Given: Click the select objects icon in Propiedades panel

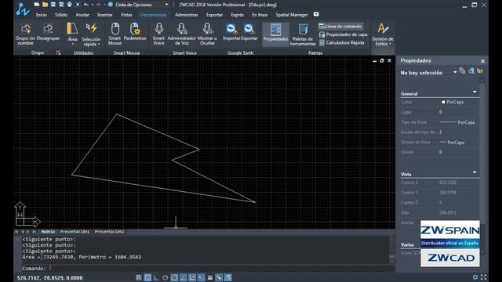Looking at the screenshot, I should click(x=471, y=71).
